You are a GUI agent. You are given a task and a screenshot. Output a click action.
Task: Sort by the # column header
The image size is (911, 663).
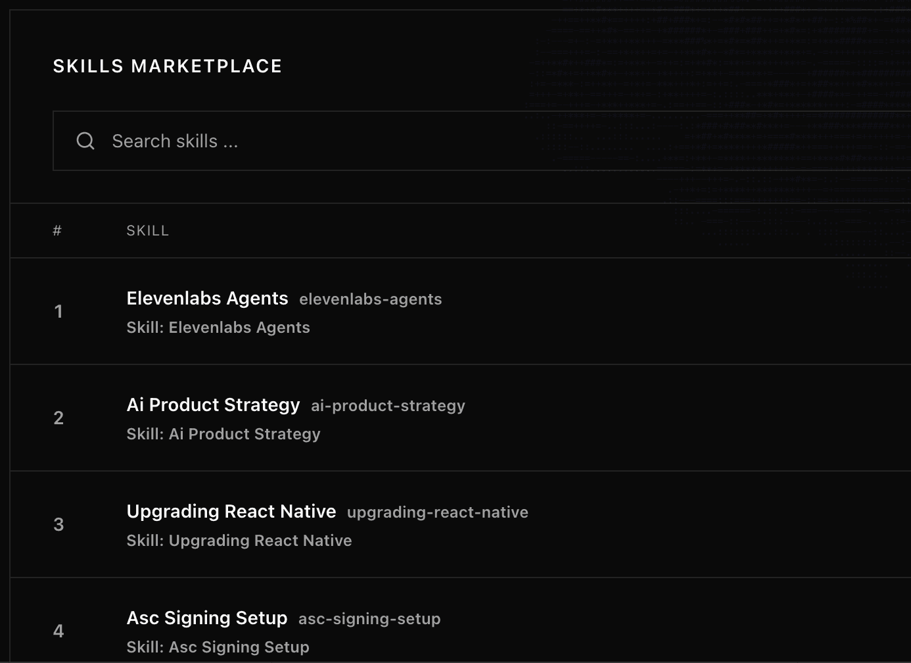[x=57, y=230]
